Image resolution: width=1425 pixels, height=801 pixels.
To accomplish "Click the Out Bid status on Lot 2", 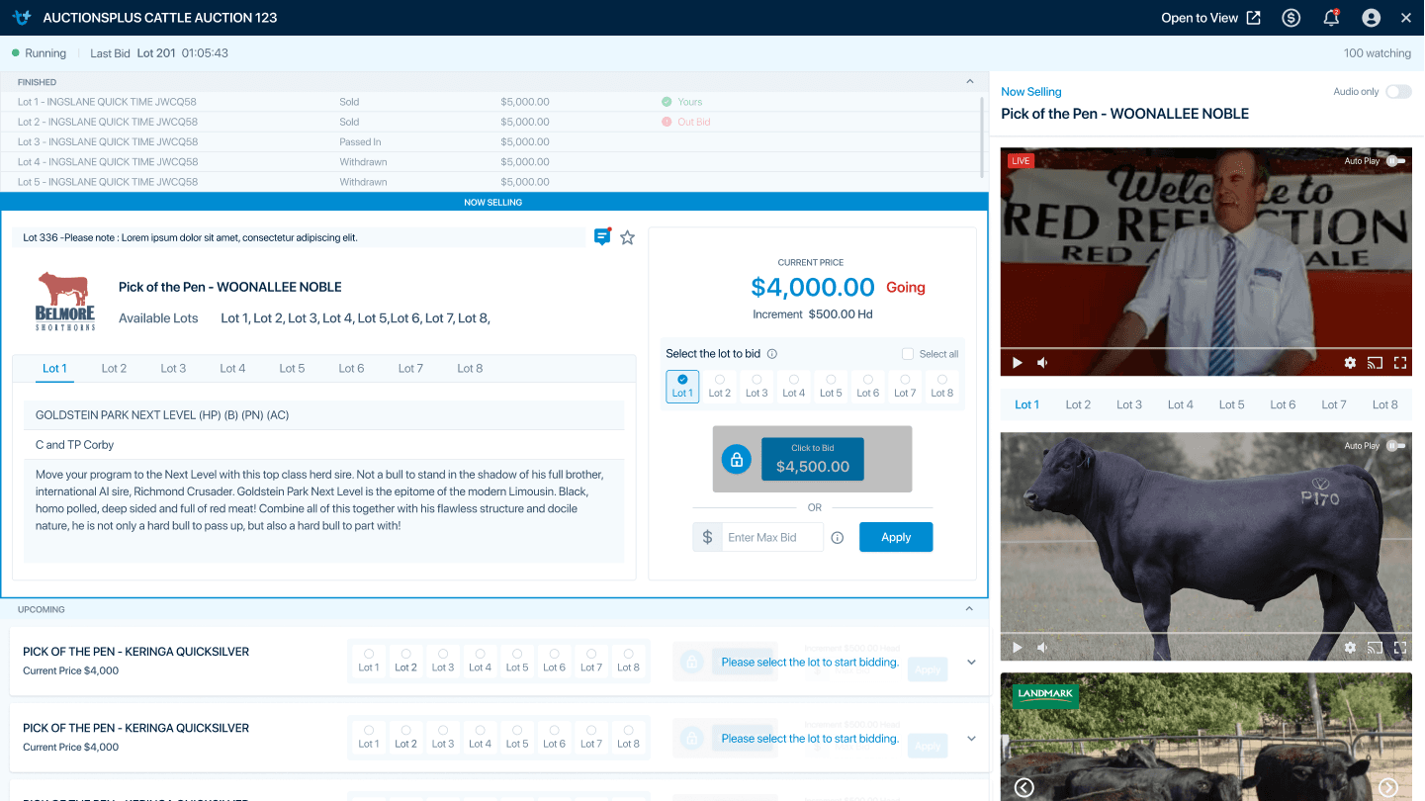I will pos(686,122).
